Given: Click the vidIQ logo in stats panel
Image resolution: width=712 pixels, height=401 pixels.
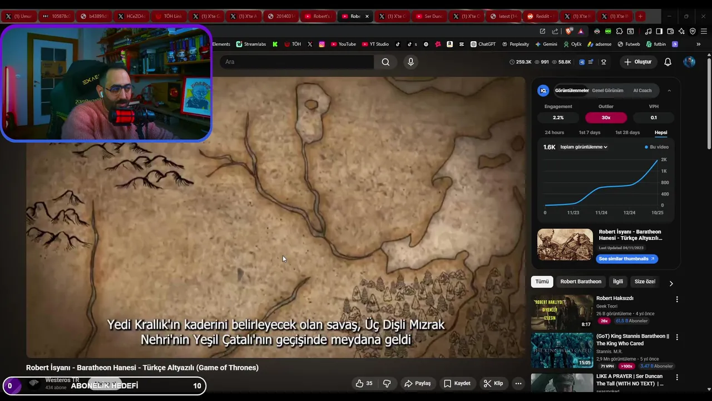Looking at the screenshot, I should (543, 90).
